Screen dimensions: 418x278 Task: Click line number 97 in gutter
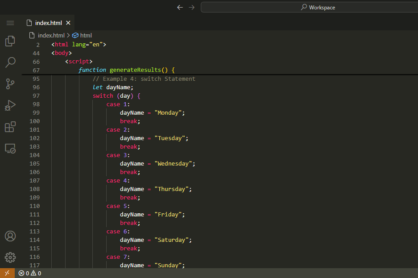point(36,96)
